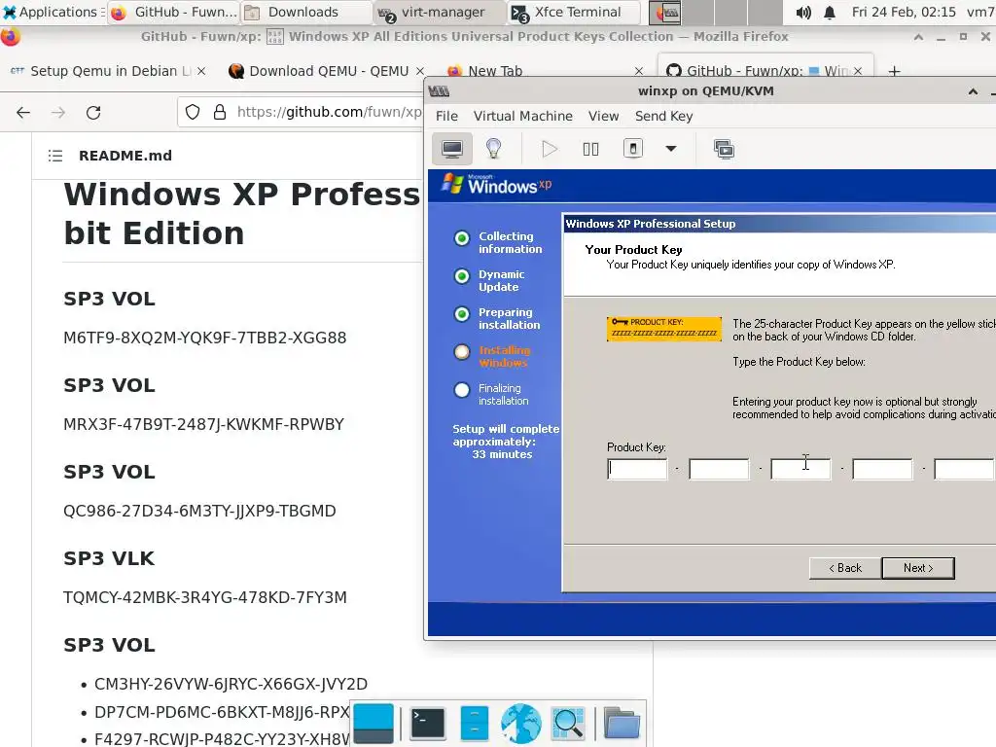Click the Firefox address bar URL
Screen dimensions: 996x747
coord(329,112)
